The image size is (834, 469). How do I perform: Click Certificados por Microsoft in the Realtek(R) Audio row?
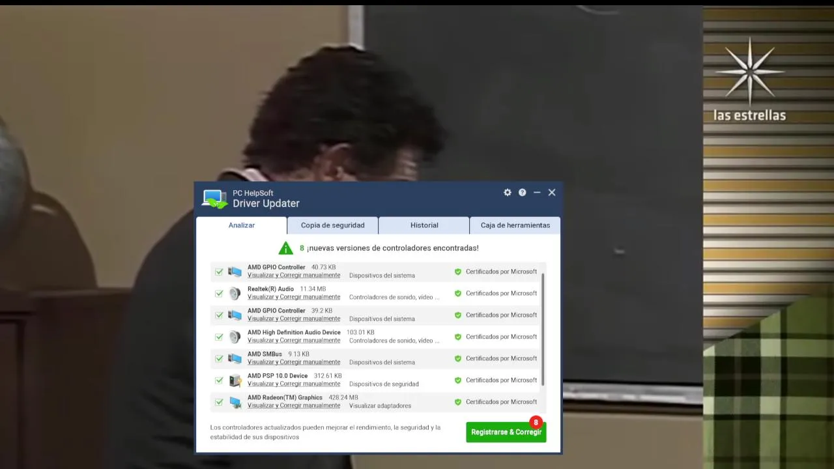pos(501,293)
